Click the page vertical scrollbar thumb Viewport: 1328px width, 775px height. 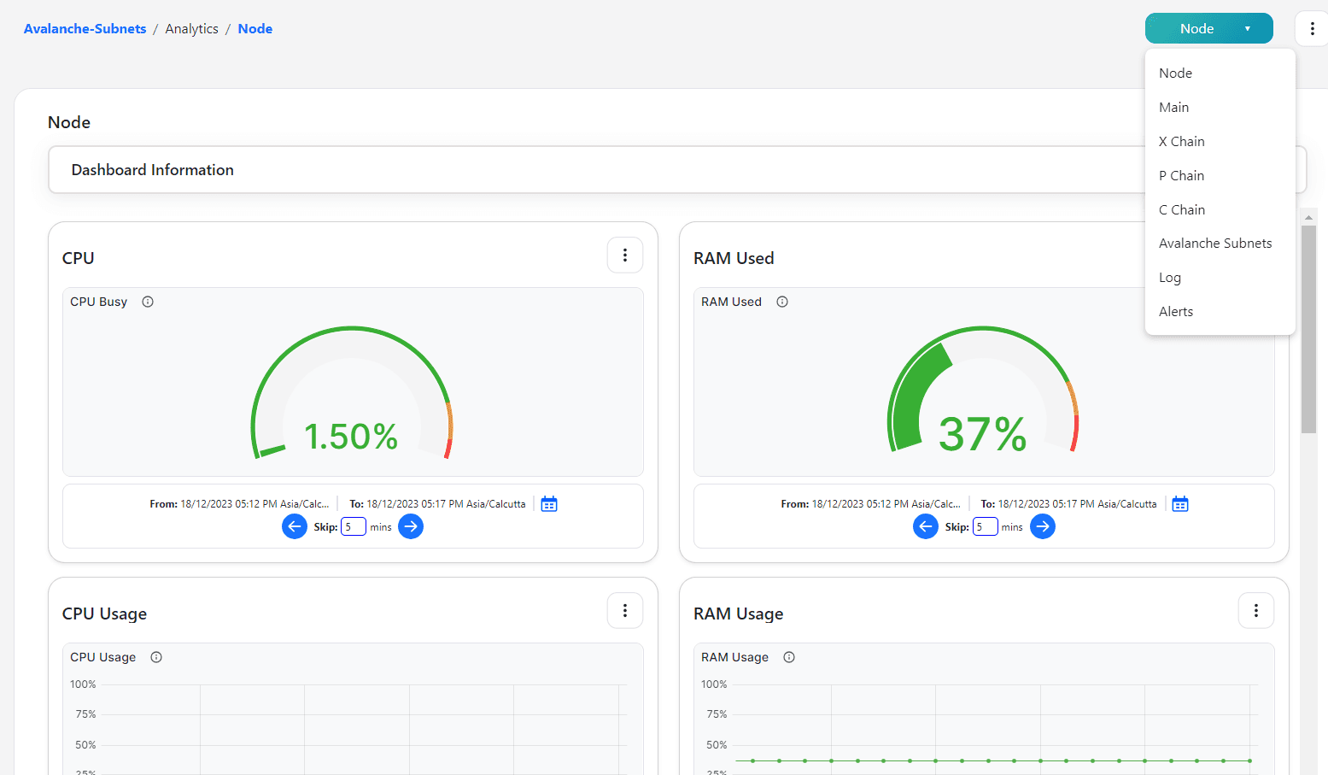point(1308,329)
